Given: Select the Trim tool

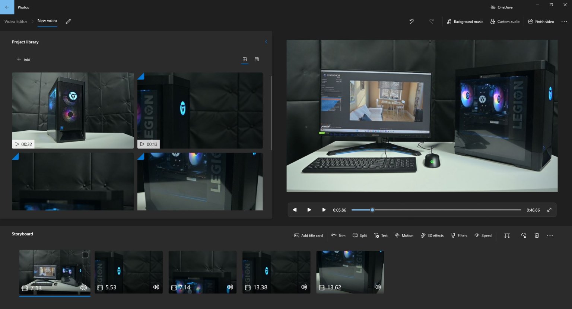Looking at the screenshot, I should coord(338,235).
